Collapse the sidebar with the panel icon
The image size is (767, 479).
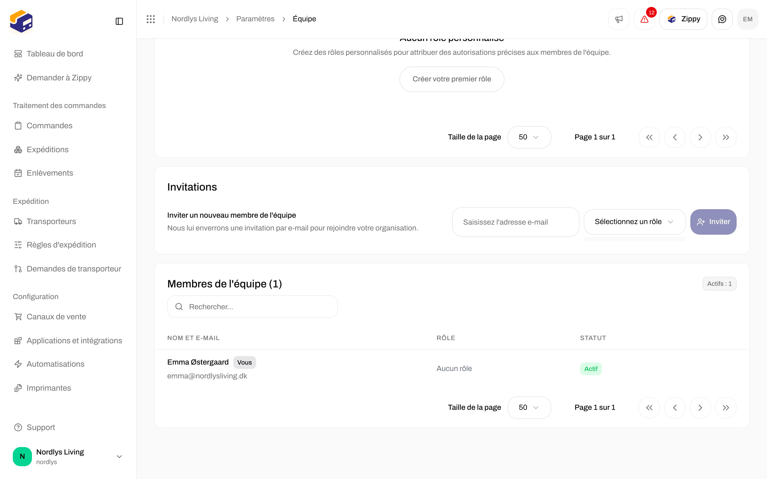[x=119, y=21]
